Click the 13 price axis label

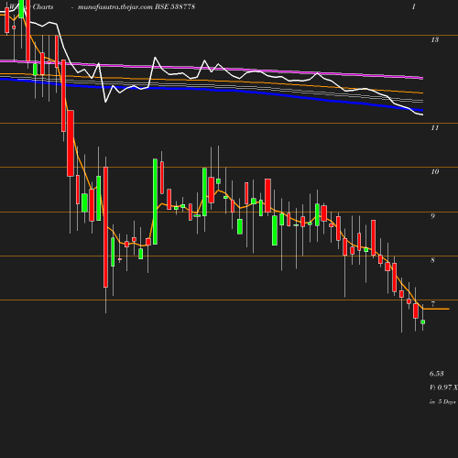point(435,39)
